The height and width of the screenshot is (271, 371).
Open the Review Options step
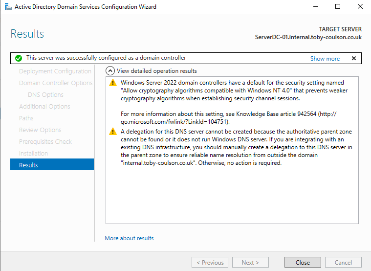40,130
